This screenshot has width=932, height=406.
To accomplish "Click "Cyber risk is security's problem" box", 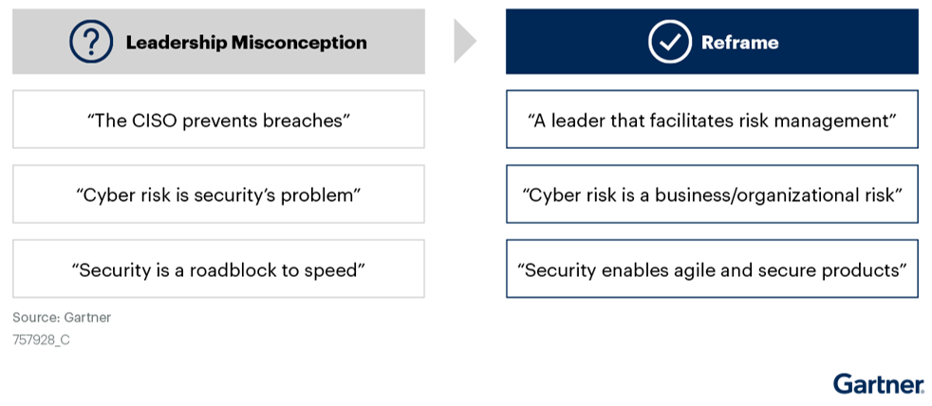I will click(218, 194).
